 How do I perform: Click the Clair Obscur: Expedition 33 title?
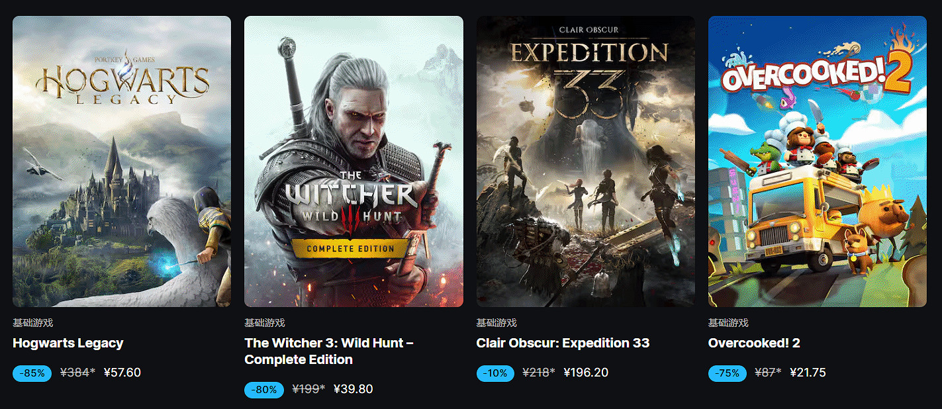[x=563, y=343]
